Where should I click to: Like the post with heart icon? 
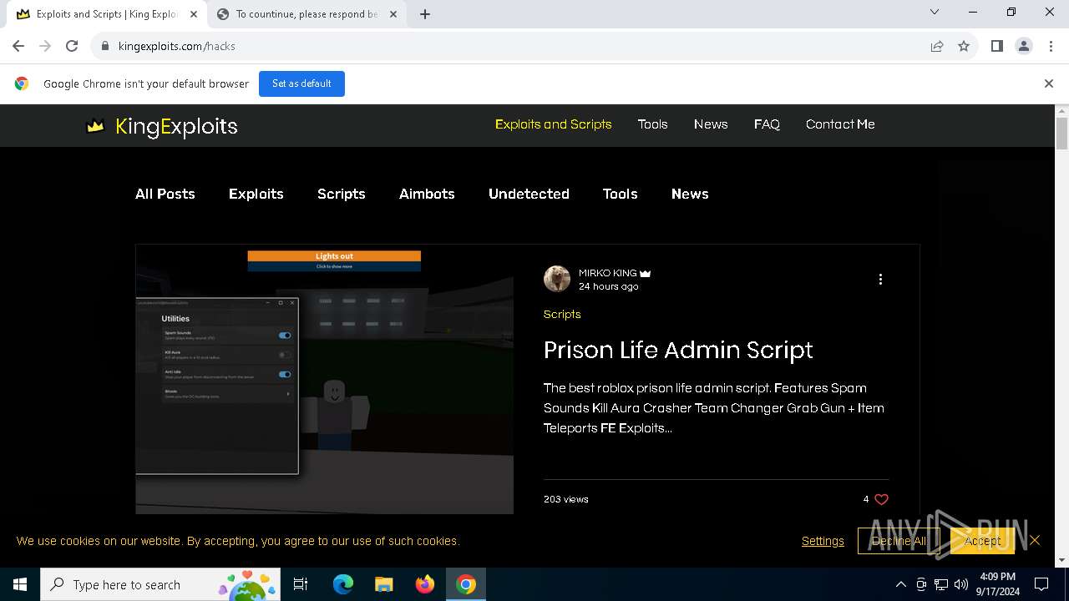(881, 499)
